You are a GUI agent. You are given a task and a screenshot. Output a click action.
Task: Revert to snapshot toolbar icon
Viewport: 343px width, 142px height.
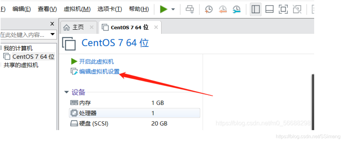pos(223,9)
